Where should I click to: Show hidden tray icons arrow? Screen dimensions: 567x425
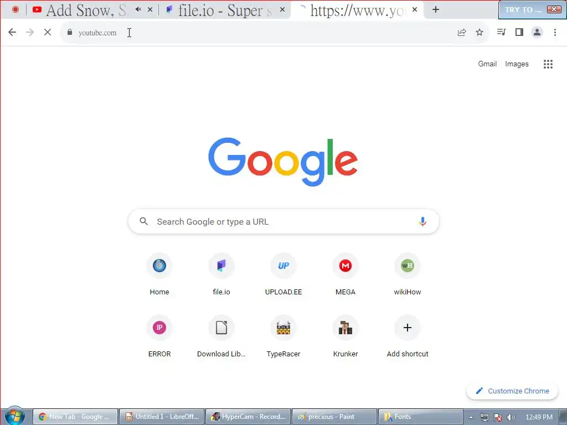tap(471, 417)
